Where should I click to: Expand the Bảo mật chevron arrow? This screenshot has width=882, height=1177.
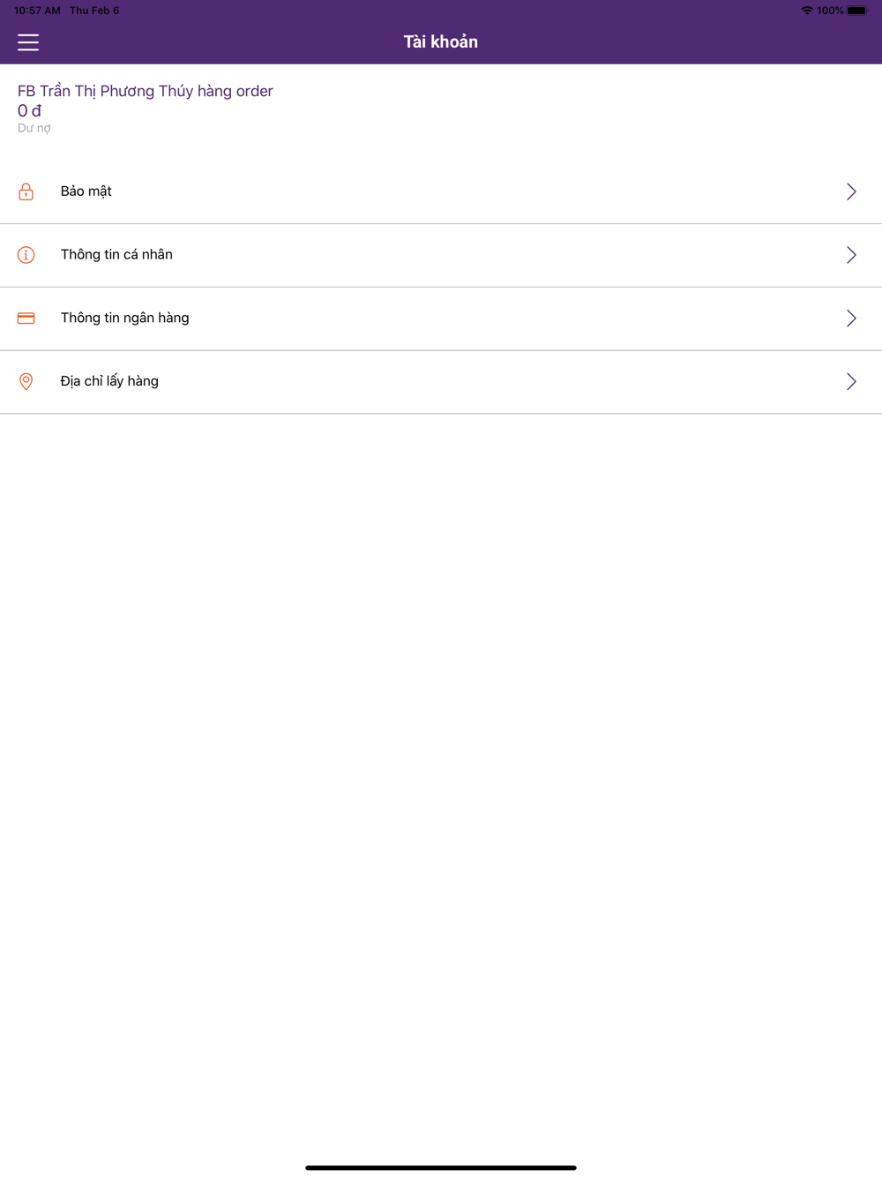pyautogui.click(x=851, y=191)
